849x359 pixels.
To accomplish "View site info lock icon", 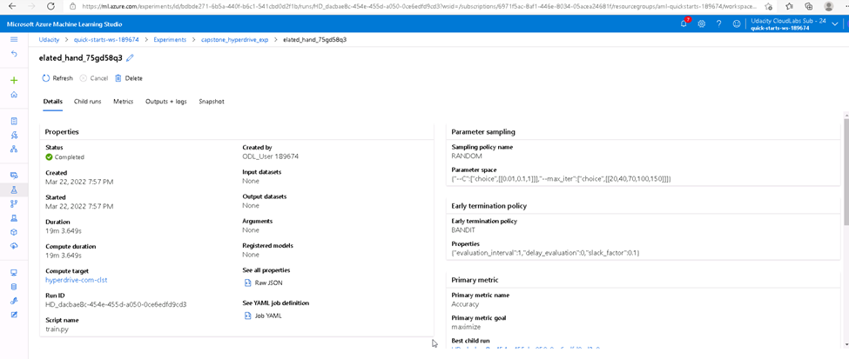I will coord(73,6).
